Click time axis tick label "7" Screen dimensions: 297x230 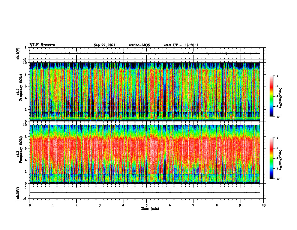point(193,205)
